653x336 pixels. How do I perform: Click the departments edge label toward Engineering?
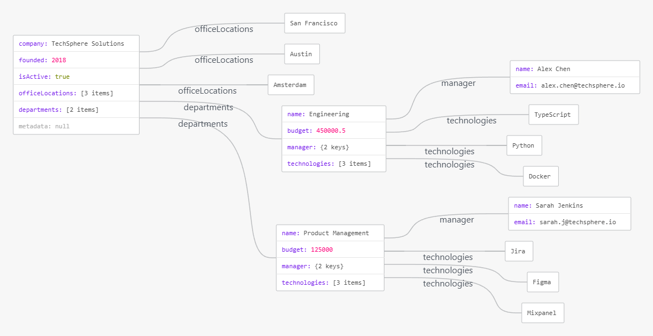208,107
